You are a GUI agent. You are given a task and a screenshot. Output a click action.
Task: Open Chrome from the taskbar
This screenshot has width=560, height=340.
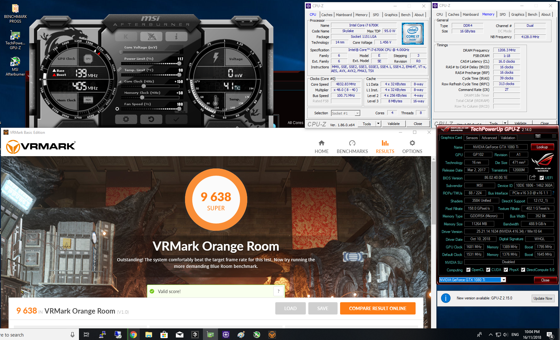point(133,335)
